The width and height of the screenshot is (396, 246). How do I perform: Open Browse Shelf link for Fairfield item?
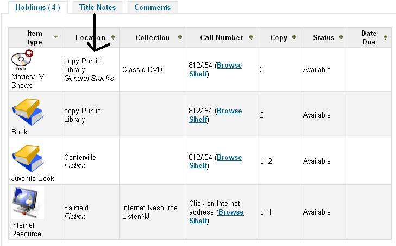230,212
